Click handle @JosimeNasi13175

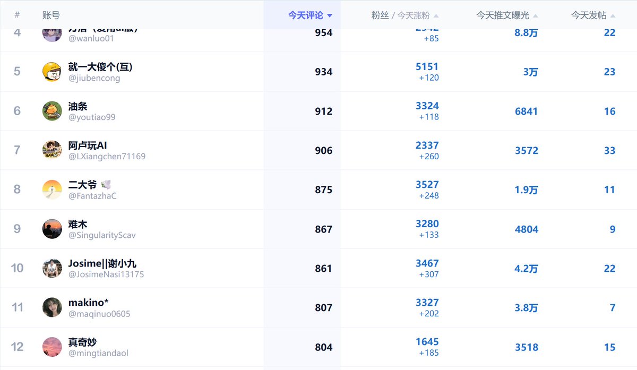[x=106, y=274]
